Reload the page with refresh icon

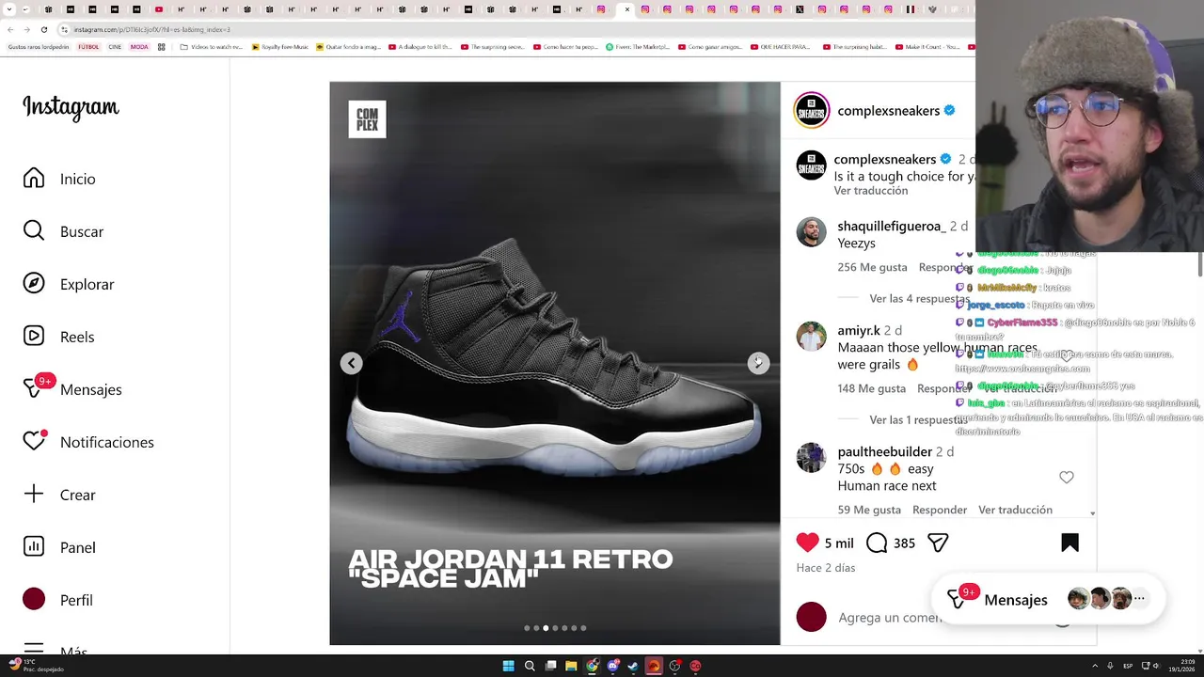click(43, 29)
